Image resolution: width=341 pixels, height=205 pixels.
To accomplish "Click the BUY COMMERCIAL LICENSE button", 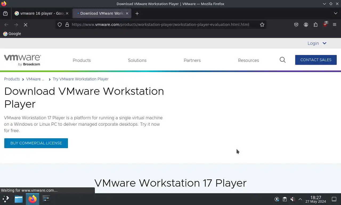I will pyautogui.click(x=36, y=143).
